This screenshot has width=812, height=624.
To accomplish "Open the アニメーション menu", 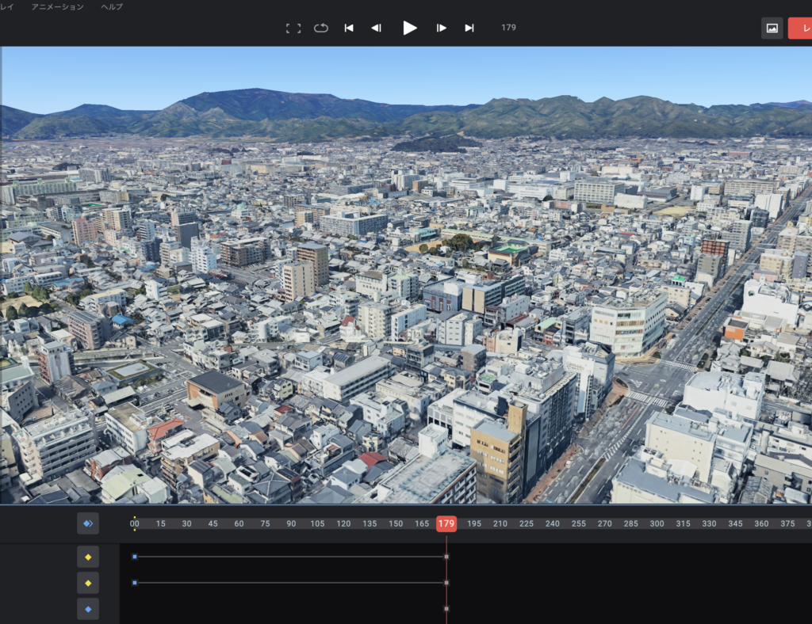I will click(57, 6).
